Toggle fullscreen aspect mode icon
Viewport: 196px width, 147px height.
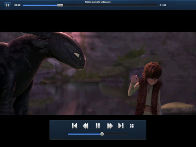click(x=131, y=126)
